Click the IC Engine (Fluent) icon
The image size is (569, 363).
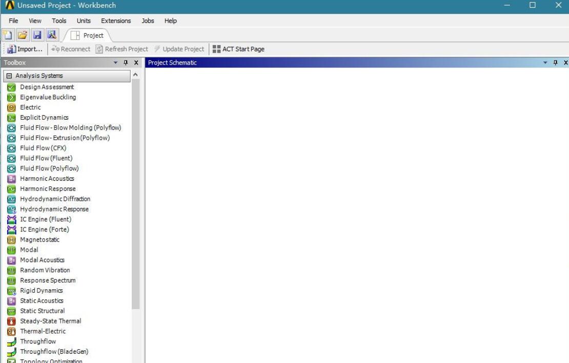12,219
